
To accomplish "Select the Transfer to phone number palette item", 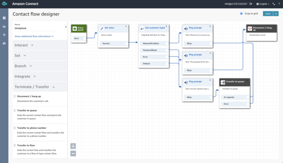I will point(40,132).
